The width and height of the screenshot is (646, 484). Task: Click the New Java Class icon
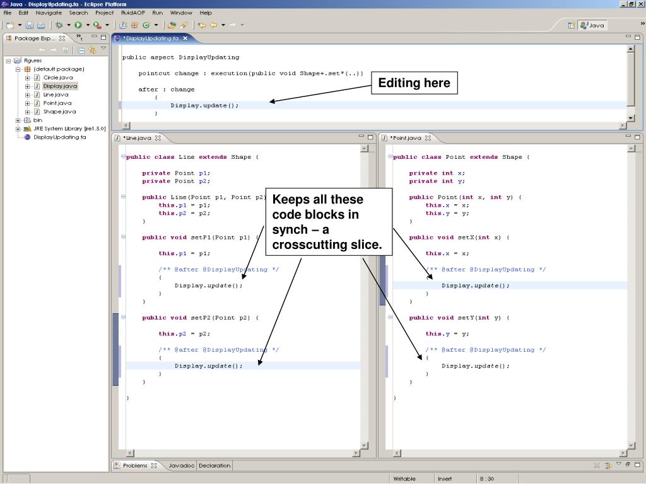click(146, 25)
